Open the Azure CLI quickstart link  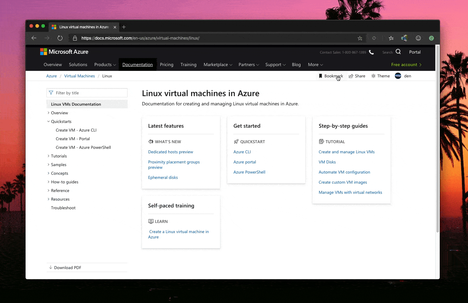coord(242,152)
